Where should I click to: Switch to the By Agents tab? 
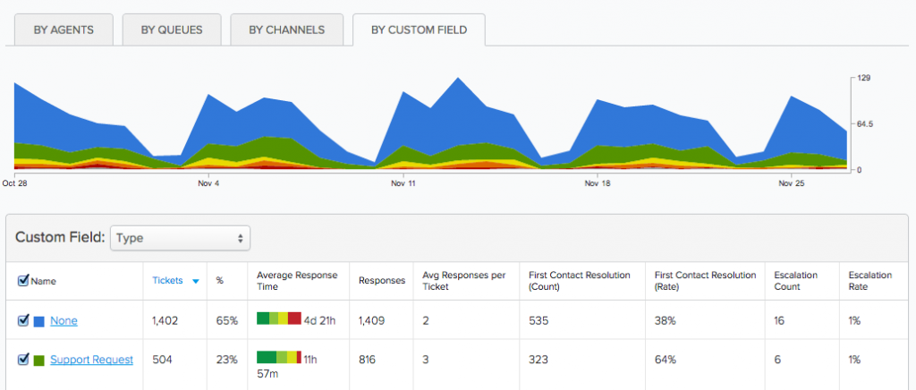click(64, 30)
